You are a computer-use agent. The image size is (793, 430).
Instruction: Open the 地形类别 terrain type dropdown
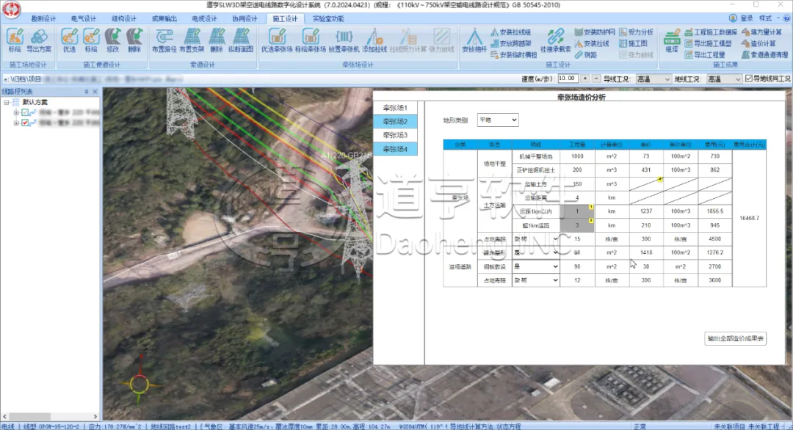(x=498, y=120)
